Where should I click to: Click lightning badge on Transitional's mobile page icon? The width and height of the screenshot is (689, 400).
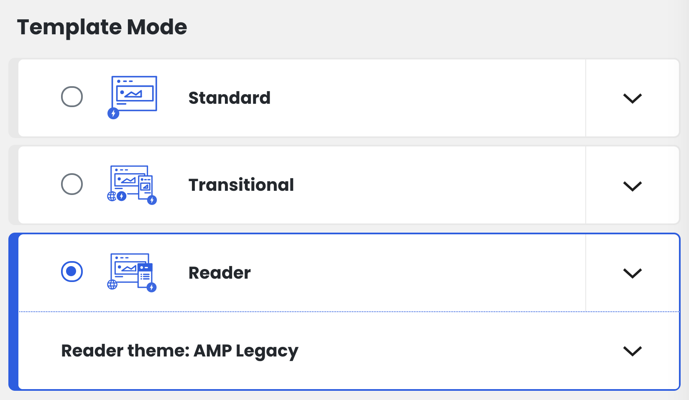pyautogui.click(x=152, y=200)
